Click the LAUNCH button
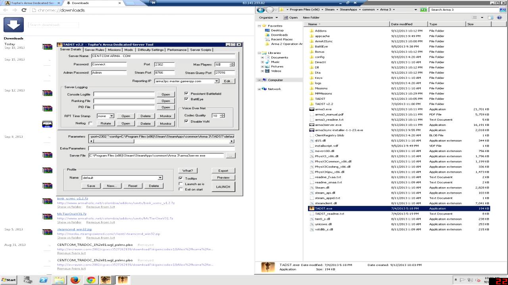Viewport: 508px width, 285px height. (223, 187)
